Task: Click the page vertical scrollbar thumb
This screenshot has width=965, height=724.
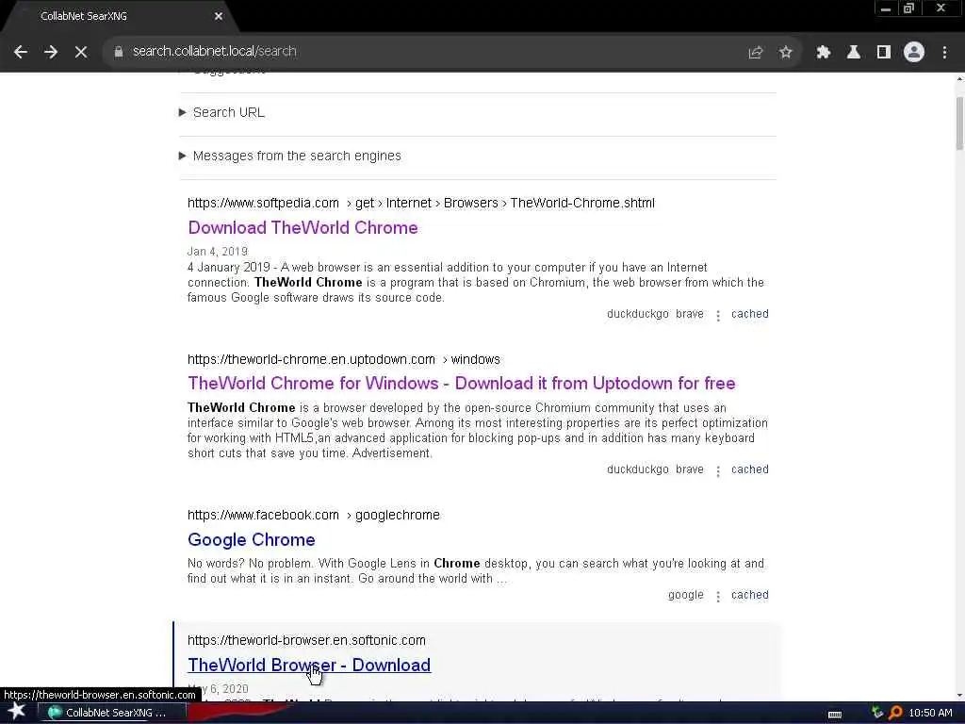Action: click(x=959, y=123)
